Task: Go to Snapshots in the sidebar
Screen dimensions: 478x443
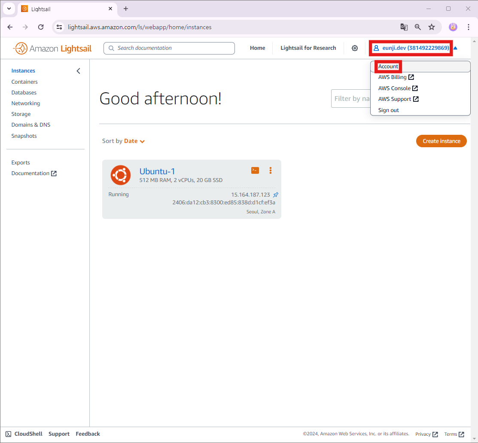Action: 24,136
